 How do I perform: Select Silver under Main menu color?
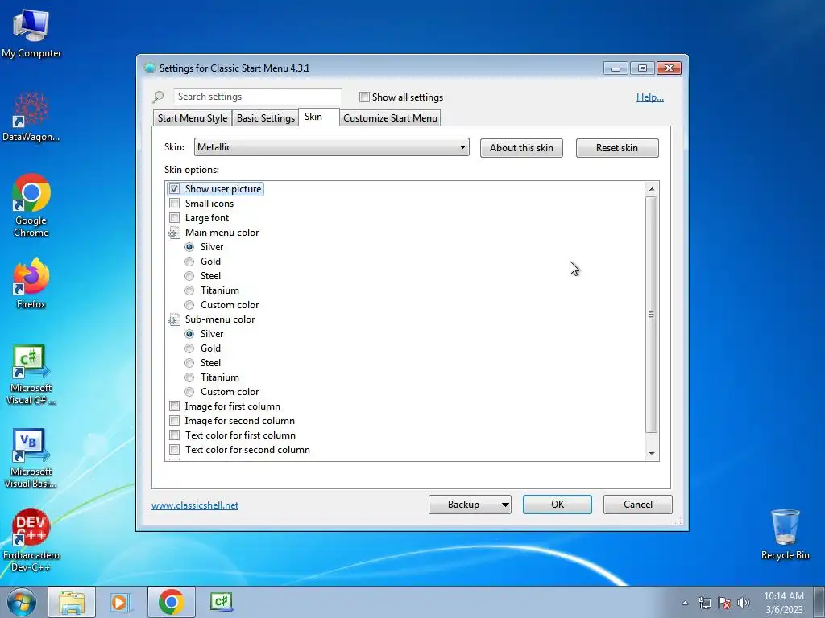click(189, 247)
